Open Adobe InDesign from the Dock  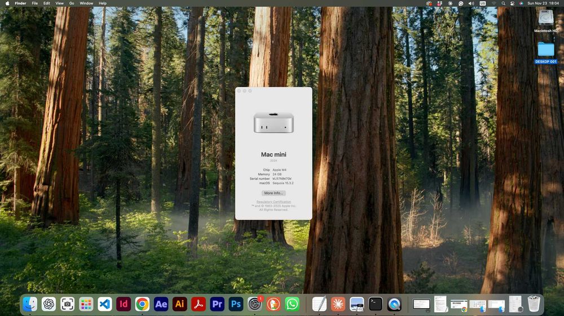click(x=124, y=304)
